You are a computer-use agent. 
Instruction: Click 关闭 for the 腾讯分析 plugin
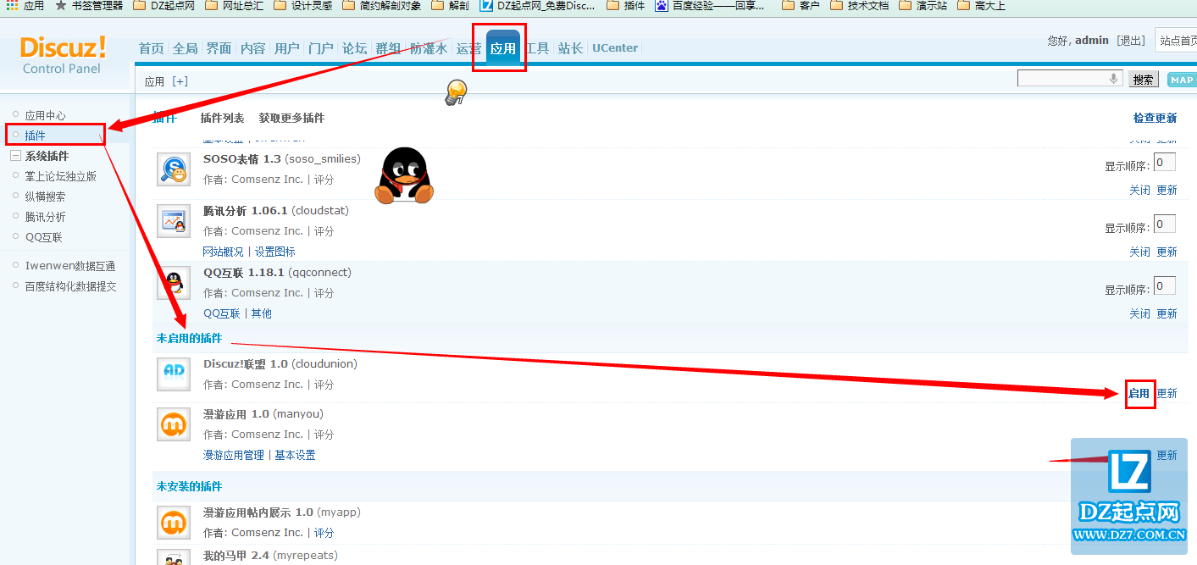tap(1139, 252)
